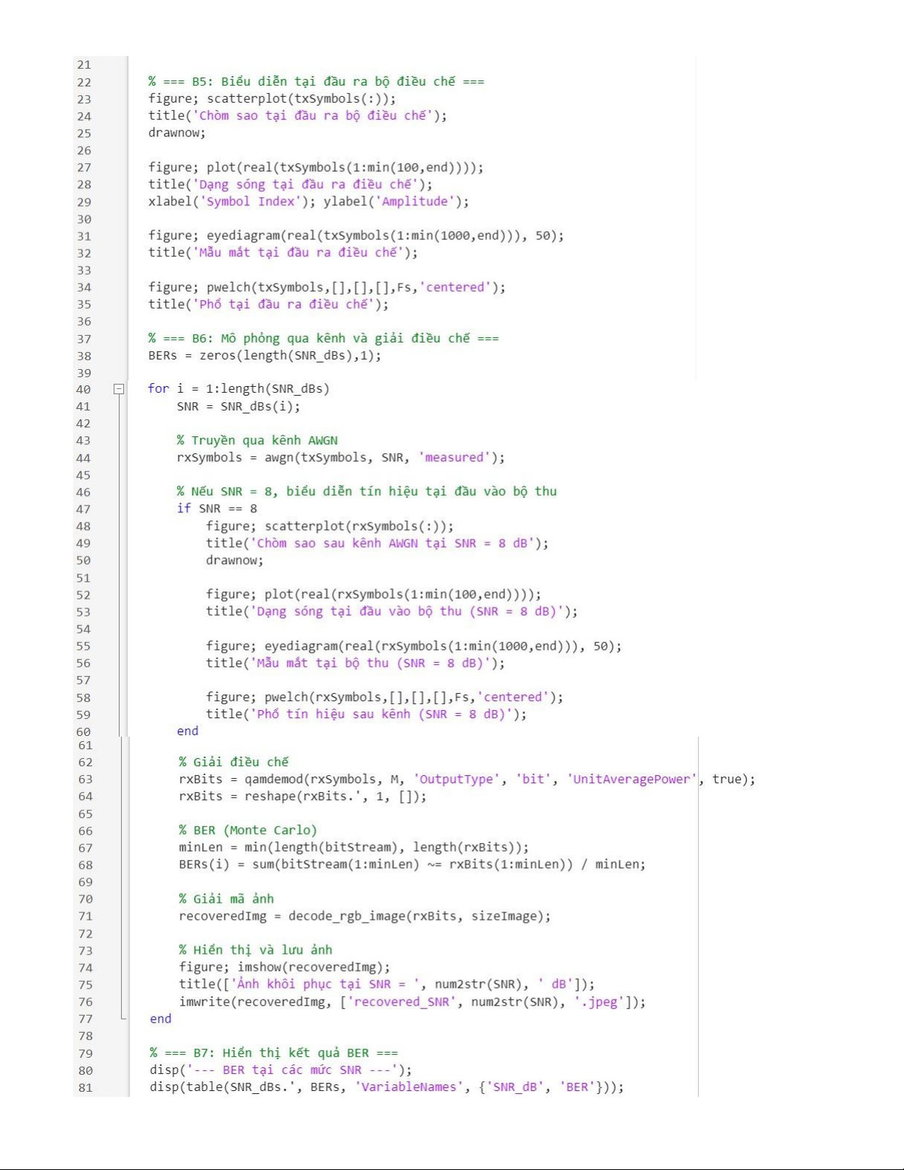This screenshot has height=1170, width=904.
Task: Click line number 22 in gutter
Action: pos(84,82)
